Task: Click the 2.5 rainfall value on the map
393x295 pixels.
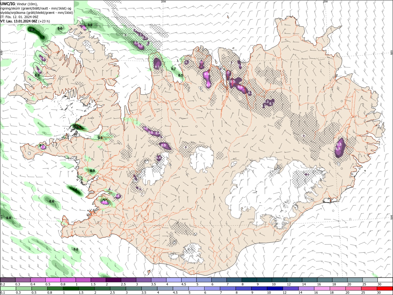Action: pos(32,29)
